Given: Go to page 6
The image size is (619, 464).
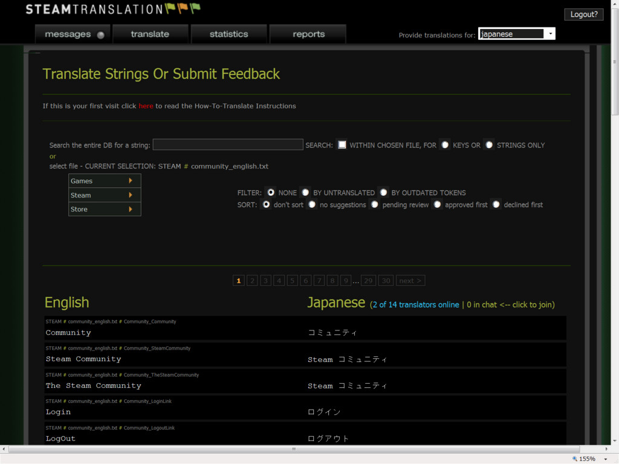Looking at the screenshot, I should 305,280.
